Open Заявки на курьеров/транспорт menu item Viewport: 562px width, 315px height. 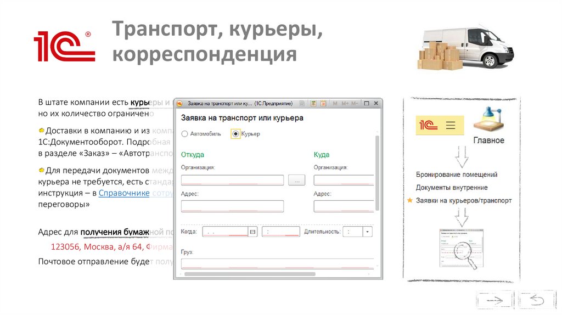point(463,201)
